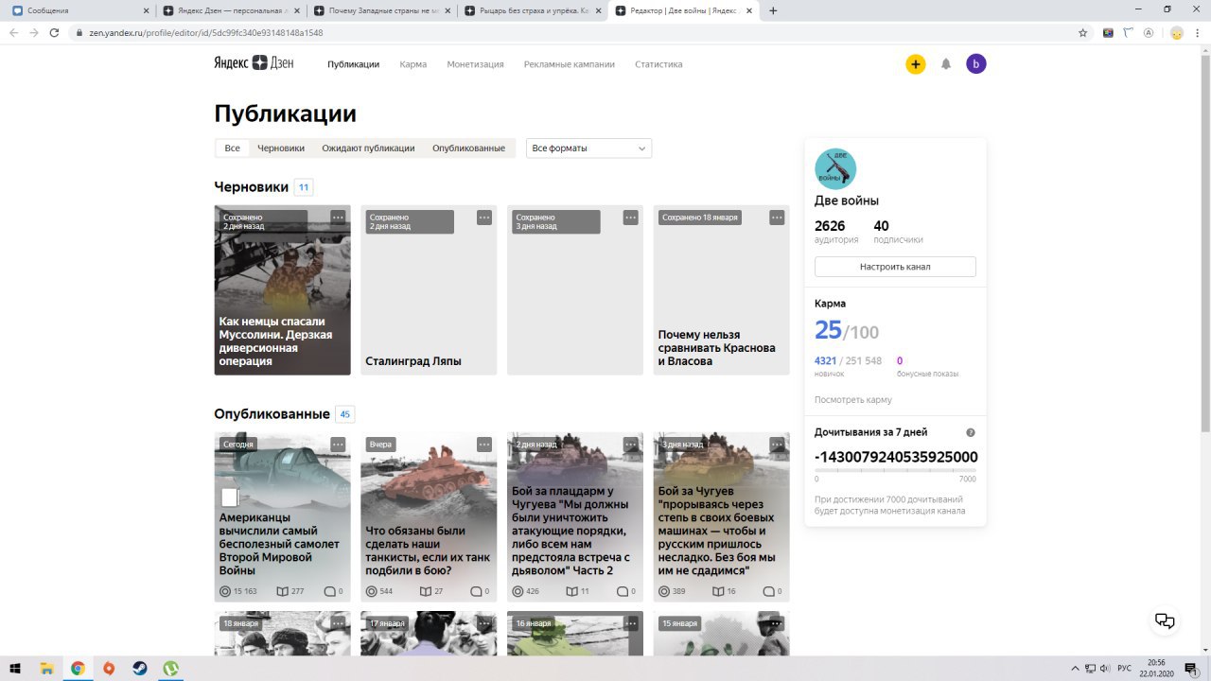
Task: Open draft Как немцы спасали Муссолини
Action: coord(282,290)
